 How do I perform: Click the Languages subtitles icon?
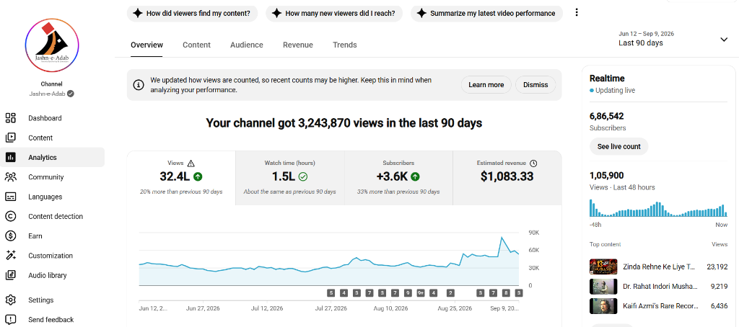point(10,197)
